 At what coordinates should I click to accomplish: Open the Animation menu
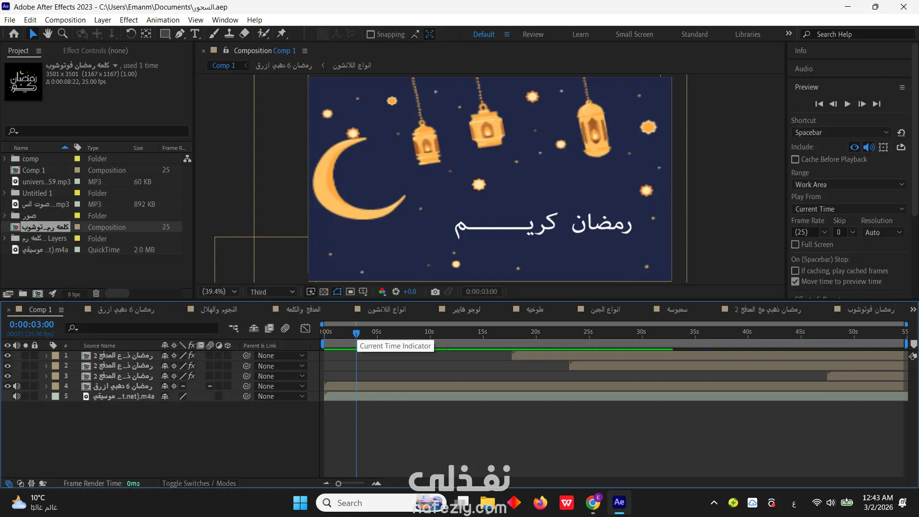(x=163, y=20)
